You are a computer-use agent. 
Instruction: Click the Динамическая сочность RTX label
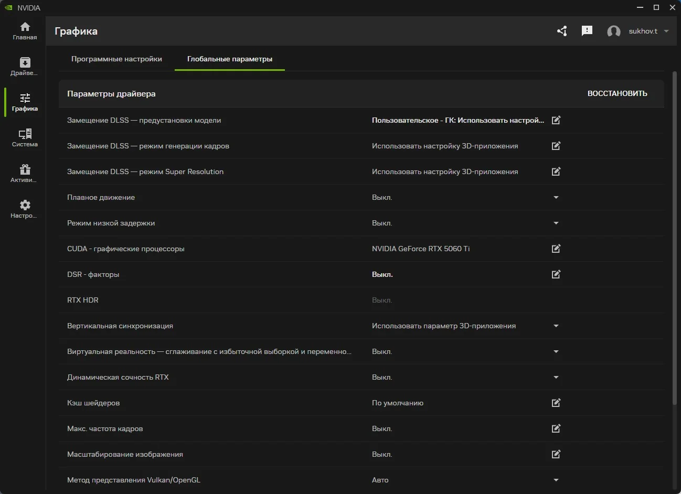point(118,377)
